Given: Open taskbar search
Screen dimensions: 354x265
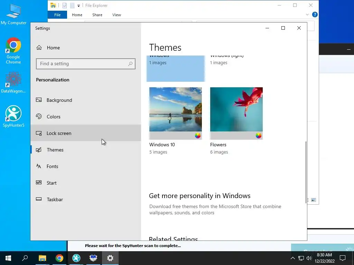Looking at the screenshot, I should [x=25, y=258].
